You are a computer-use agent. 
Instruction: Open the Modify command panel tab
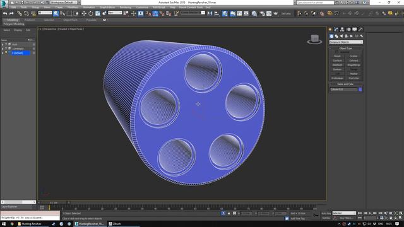click(336, 30)
